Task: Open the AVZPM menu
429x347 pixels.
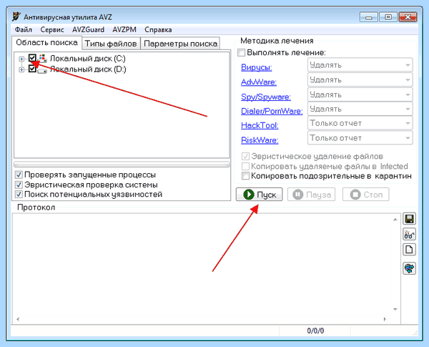Action: (x=124, y=29)
